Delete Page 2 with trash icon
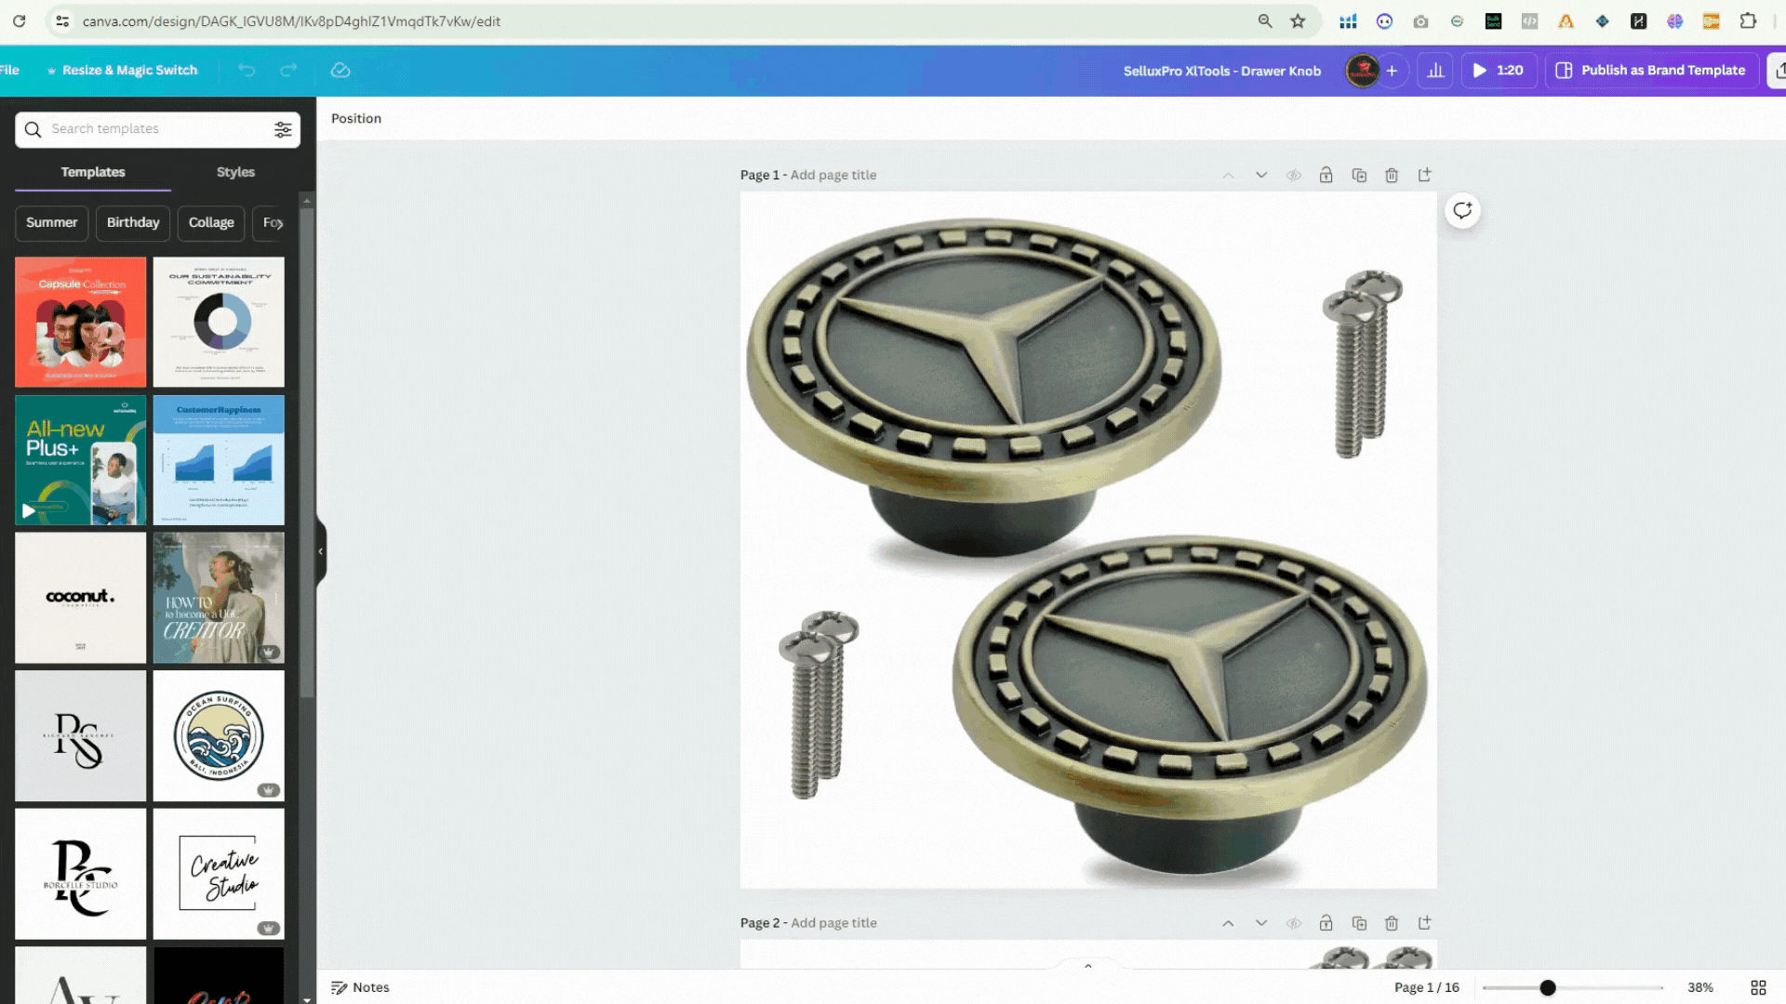The height and width of the screenshot is (1004, 1786). pyautogui.click(x=1392, y=923)
